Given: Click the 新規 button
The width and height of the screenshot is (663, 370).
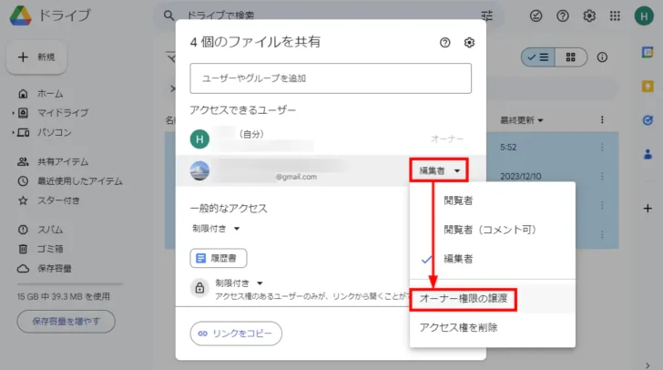Looking at the screenshot, I should (36, 57).
